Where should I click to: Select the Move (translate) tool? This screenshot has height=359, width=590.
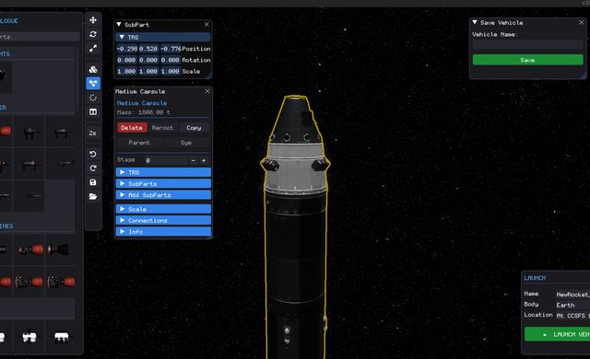point(93,20)
